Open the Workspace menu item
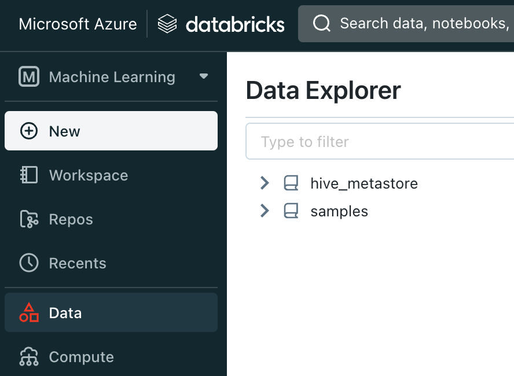This screenshot has width=514, height=376. [88, 175]
